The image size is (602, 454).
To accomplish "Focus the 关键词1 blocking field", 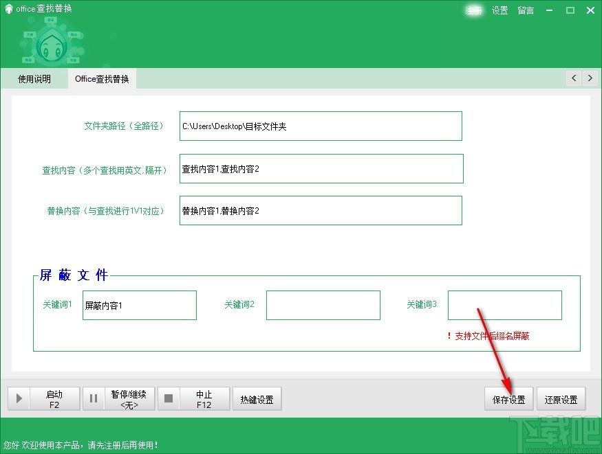I will [x=140, y=306].
